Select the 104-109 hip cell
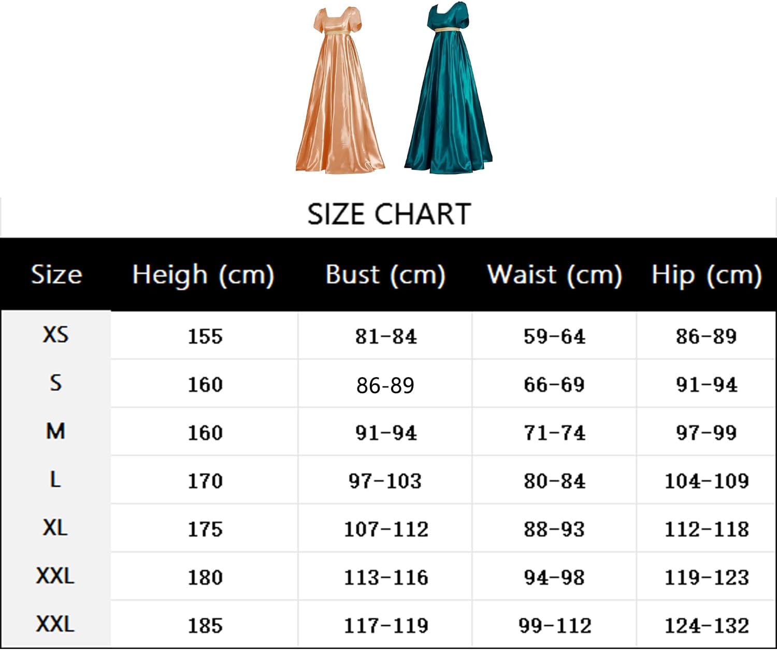Image resolution: width=777 pixels, height=650 pixels. (707, 481)
